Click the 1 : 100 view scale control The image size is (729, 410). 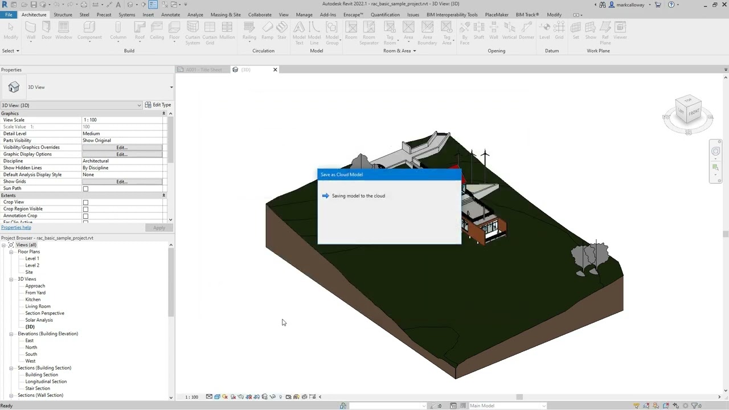tap(192, 397)
